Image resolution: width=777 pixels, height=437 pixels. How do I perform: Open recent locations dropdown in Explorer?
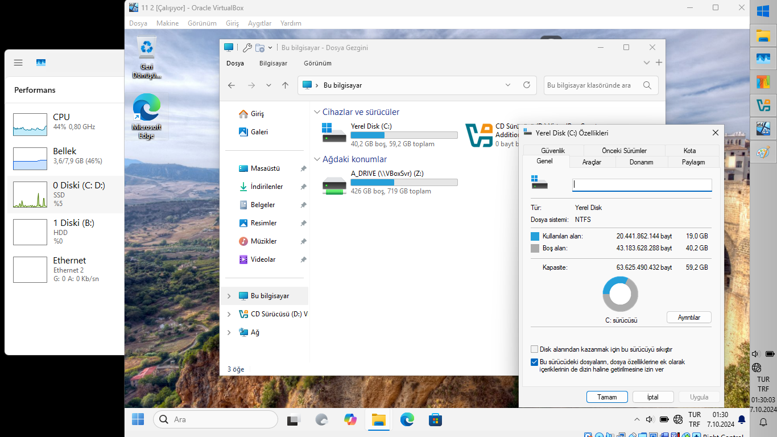pos(268,85)
